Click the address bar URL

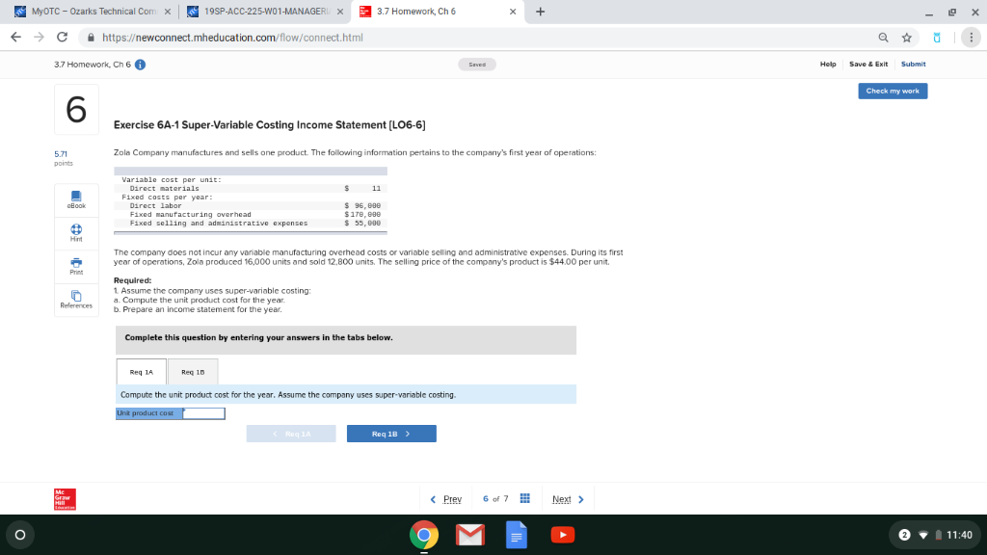232,38
